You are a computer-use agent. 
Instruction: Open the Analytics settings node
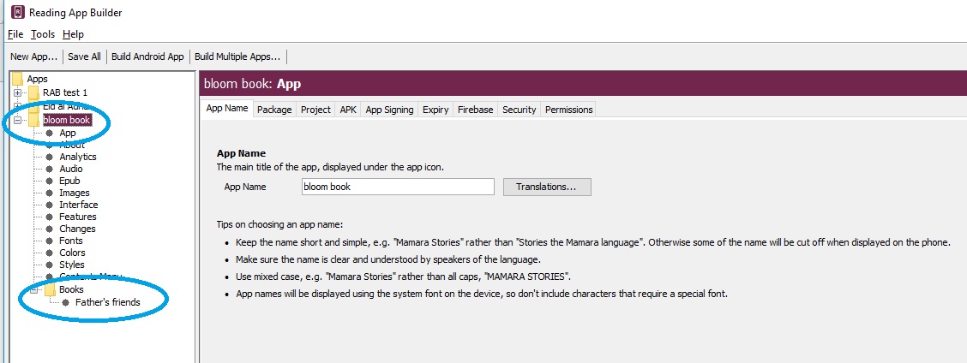click(77, 157)
